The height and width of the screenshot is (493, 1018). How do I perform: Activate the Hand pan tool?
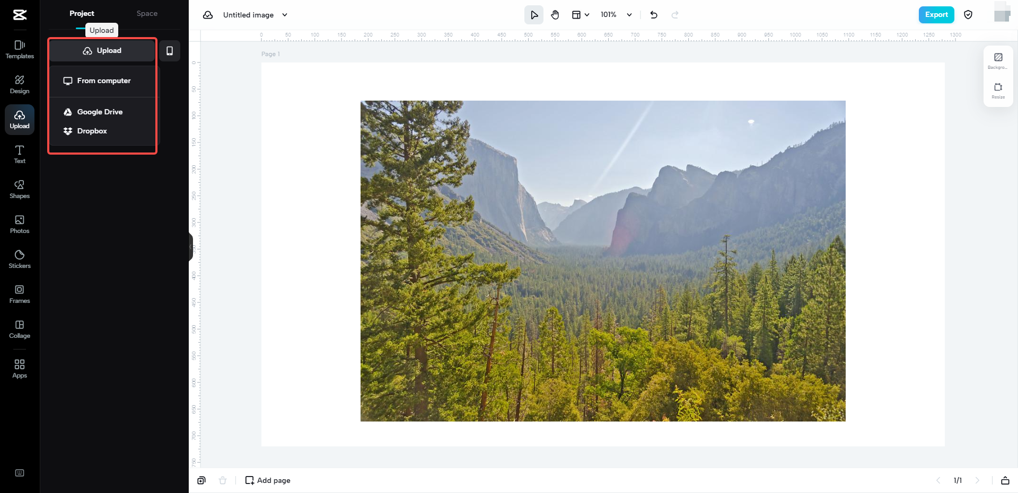pyautogui.click(x=555, y=15)
